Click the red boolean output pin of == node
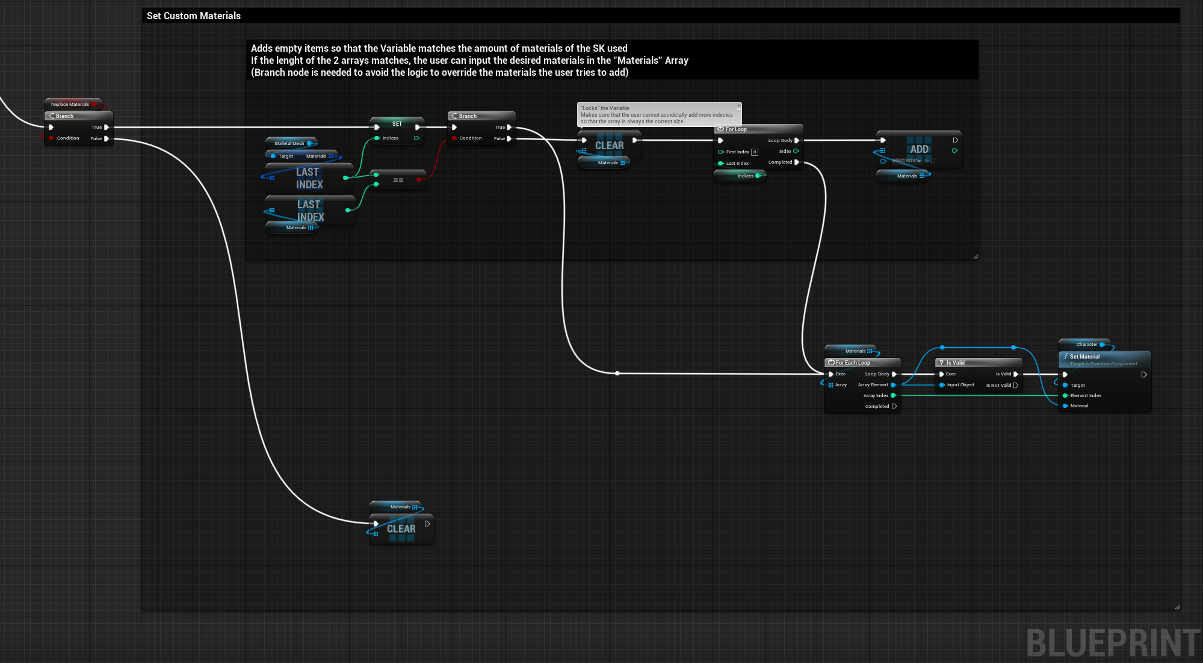 pos(419,179)
